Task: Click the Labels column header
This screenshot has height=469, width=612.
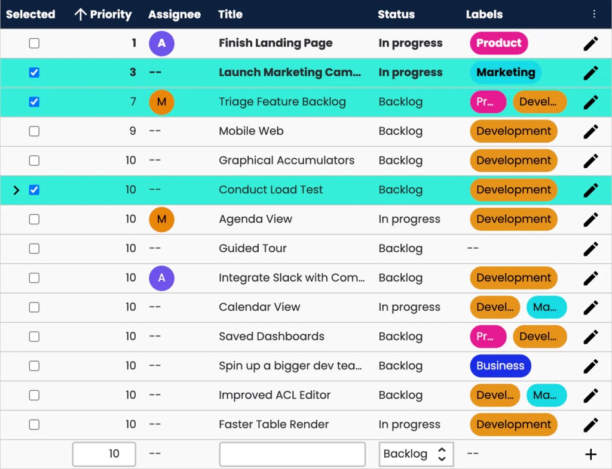Action: tap(484, 14)
